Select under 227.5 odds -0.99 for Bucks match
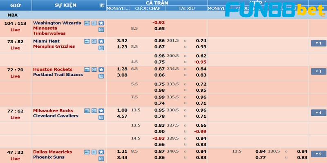Screen dimensions: 327x163 pyautogui.click(x=200, y=131)
